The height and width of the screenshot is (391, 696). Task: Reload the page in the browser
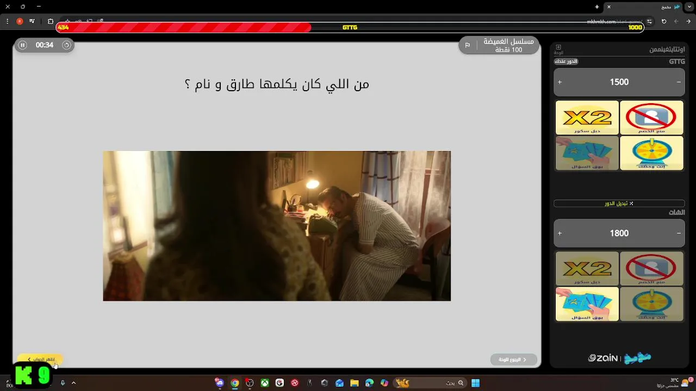point(664,21)
